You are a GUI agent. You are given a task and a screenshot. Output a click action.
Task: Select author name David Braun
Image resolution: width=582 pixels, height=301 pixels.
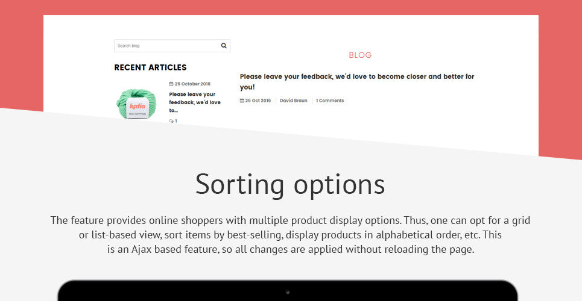click(294, 101)
